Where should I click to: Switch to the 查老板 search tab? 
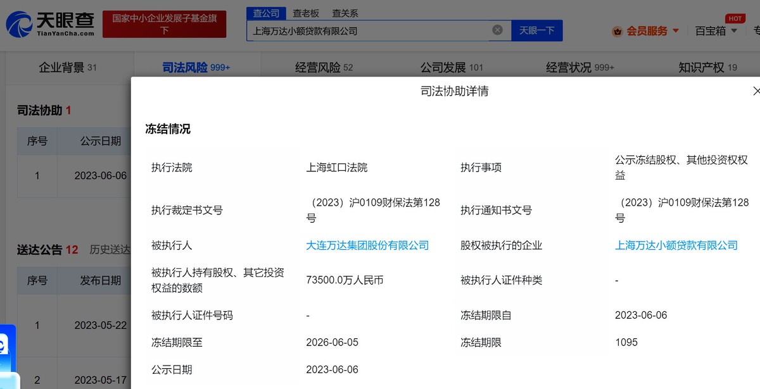click(306, 12)
